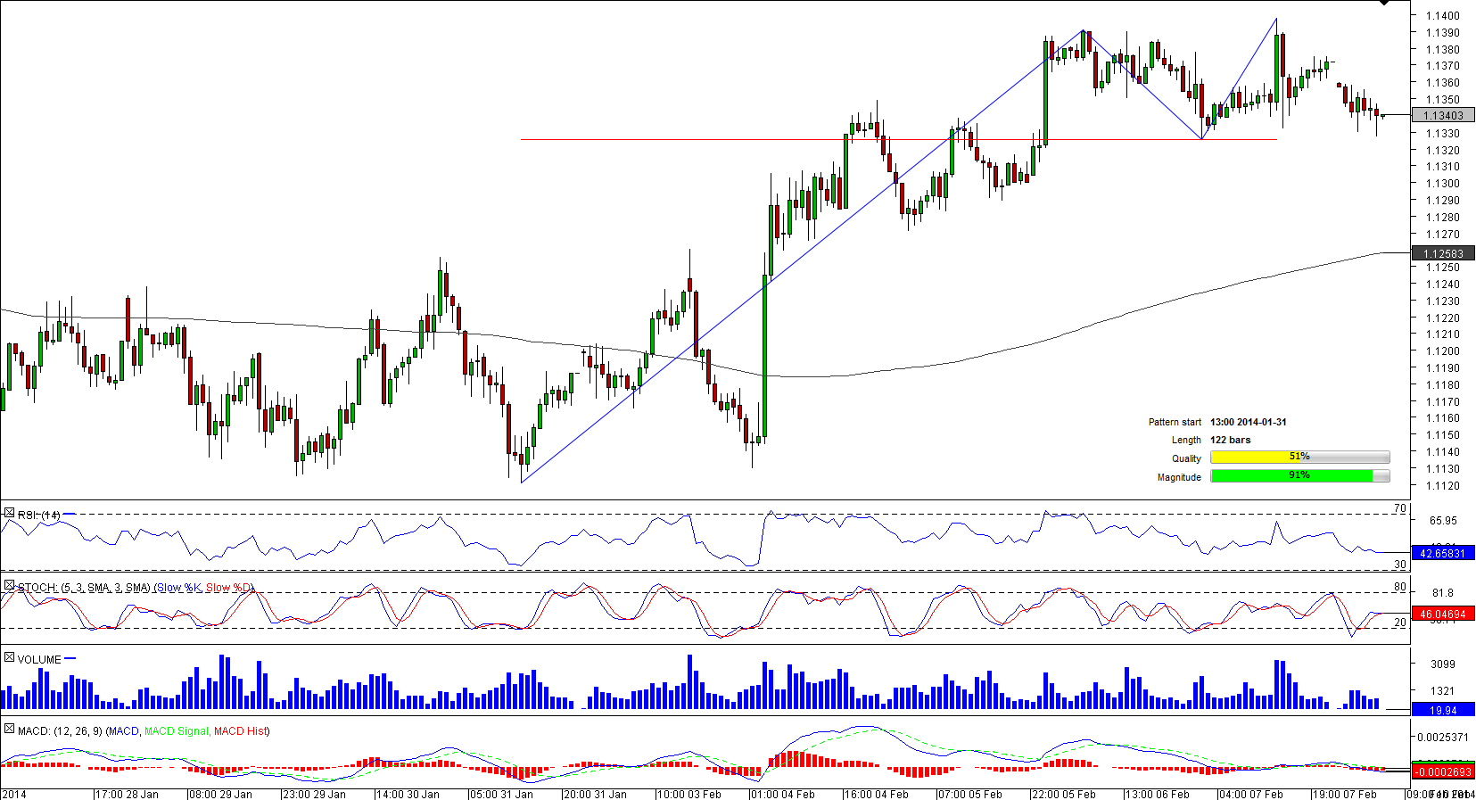Click the MACD Hist legend label

(240, 731)
